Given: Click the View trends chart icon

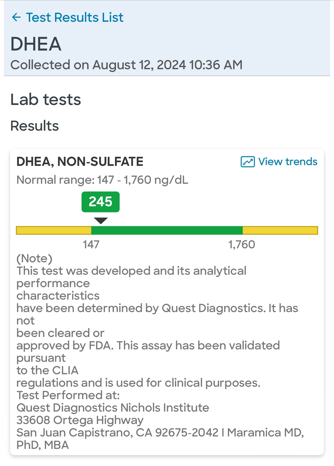Looking at the screenshot, I should (248, 162).
